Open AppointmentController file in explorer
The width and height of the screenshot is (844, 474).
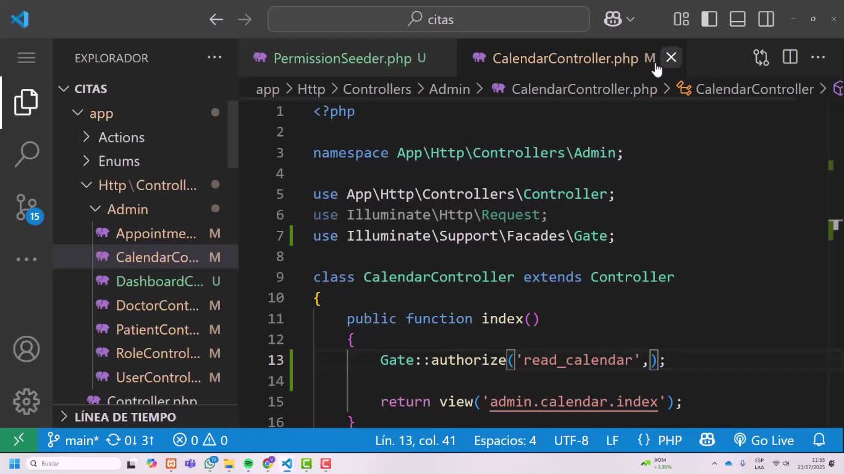tap(145, 233)
